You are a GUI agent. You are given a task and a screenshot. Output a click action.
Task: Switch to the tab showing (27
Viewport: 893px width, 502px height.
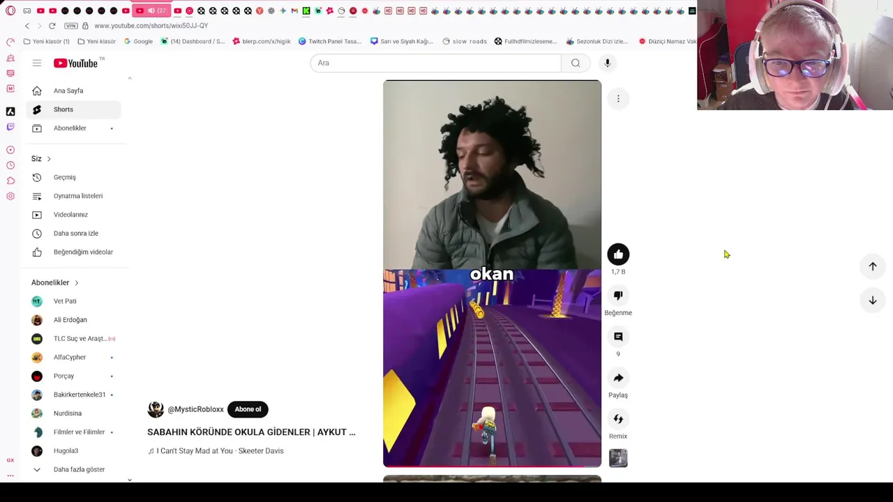point(151,10)
